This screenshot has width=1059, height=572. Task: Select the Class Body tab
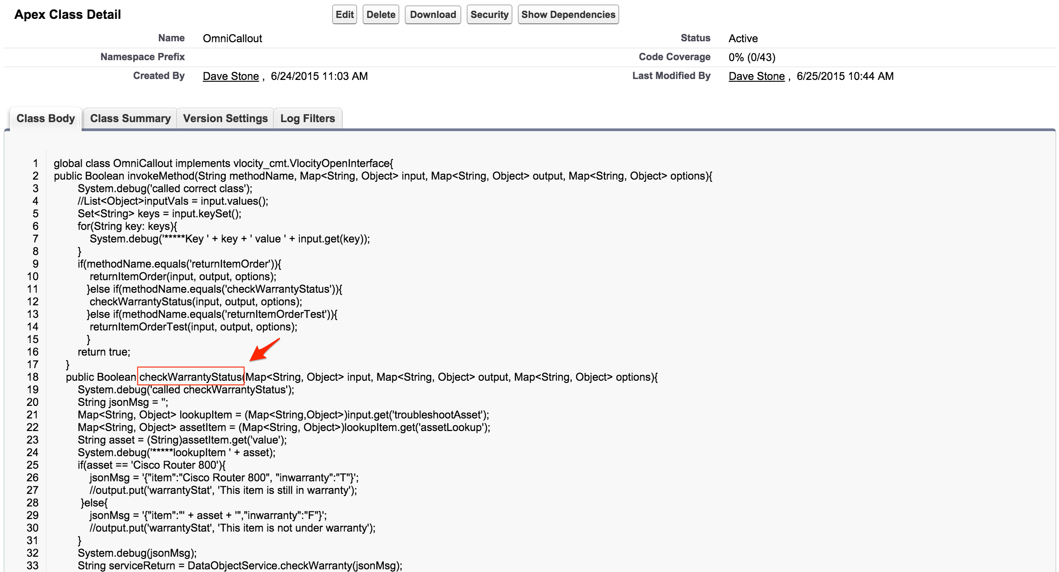[x=45, y=119]
